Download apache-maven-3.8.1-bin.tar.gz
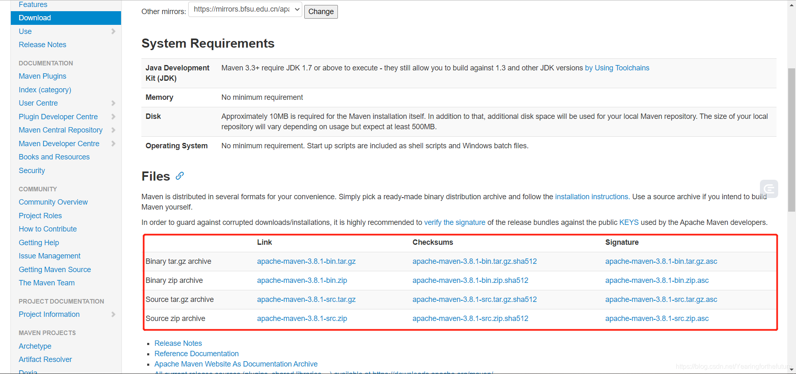 (306, 261)
